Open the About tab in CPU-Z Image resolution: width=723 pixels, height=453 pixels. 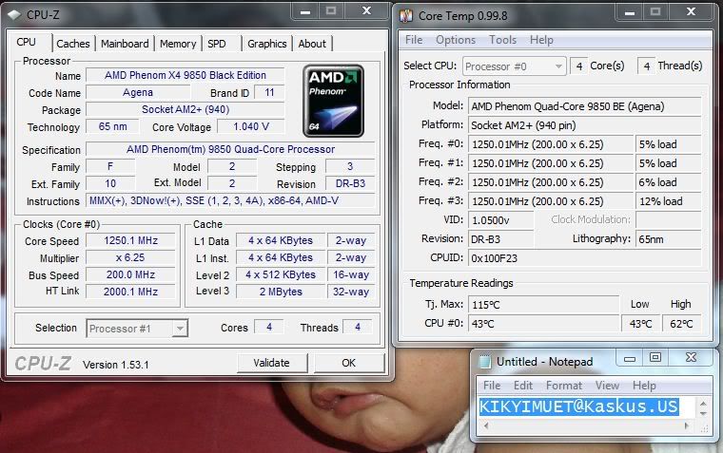pyautogui.click(x=312, y=44)
